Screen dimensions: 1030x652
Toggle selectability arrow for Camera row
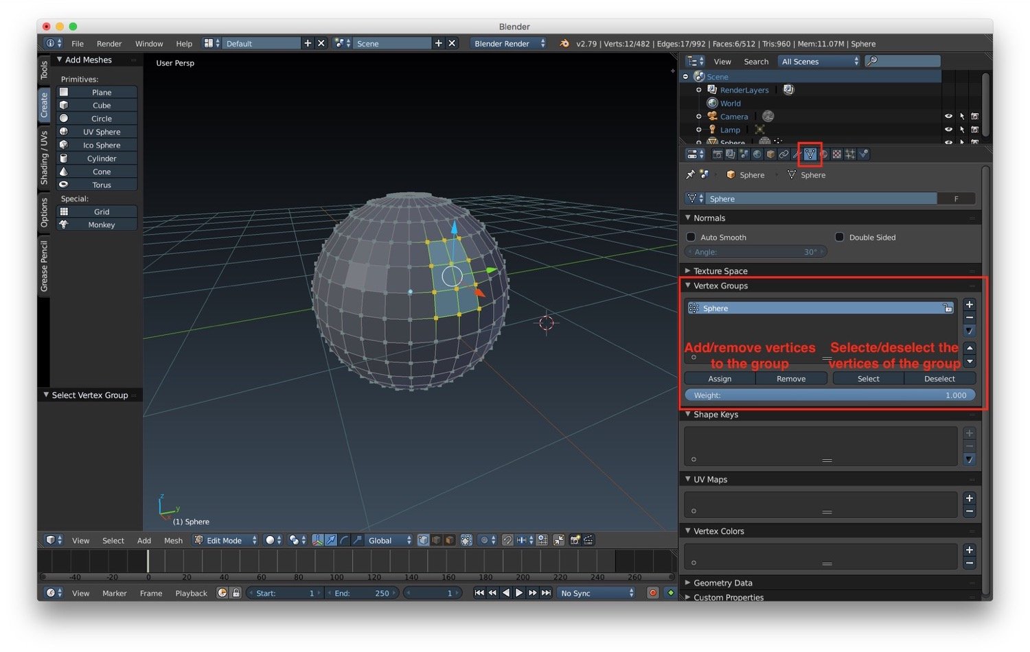click(962, 117)
